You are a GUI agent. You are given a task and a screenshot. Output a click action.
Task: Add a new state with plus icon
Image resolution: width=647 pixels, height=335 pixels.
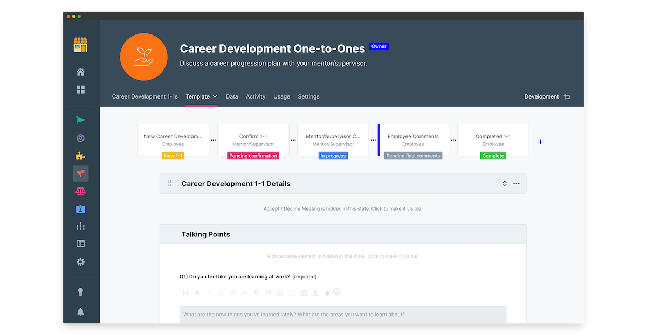(x=540, y=142)
